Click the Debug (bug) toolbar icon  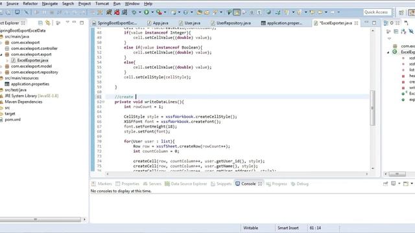(x=135, y=12)
